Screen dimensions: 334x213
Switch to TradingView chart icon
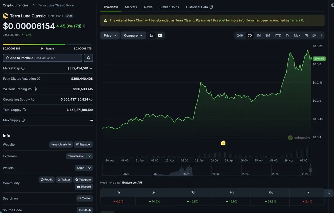pos(160,36)
